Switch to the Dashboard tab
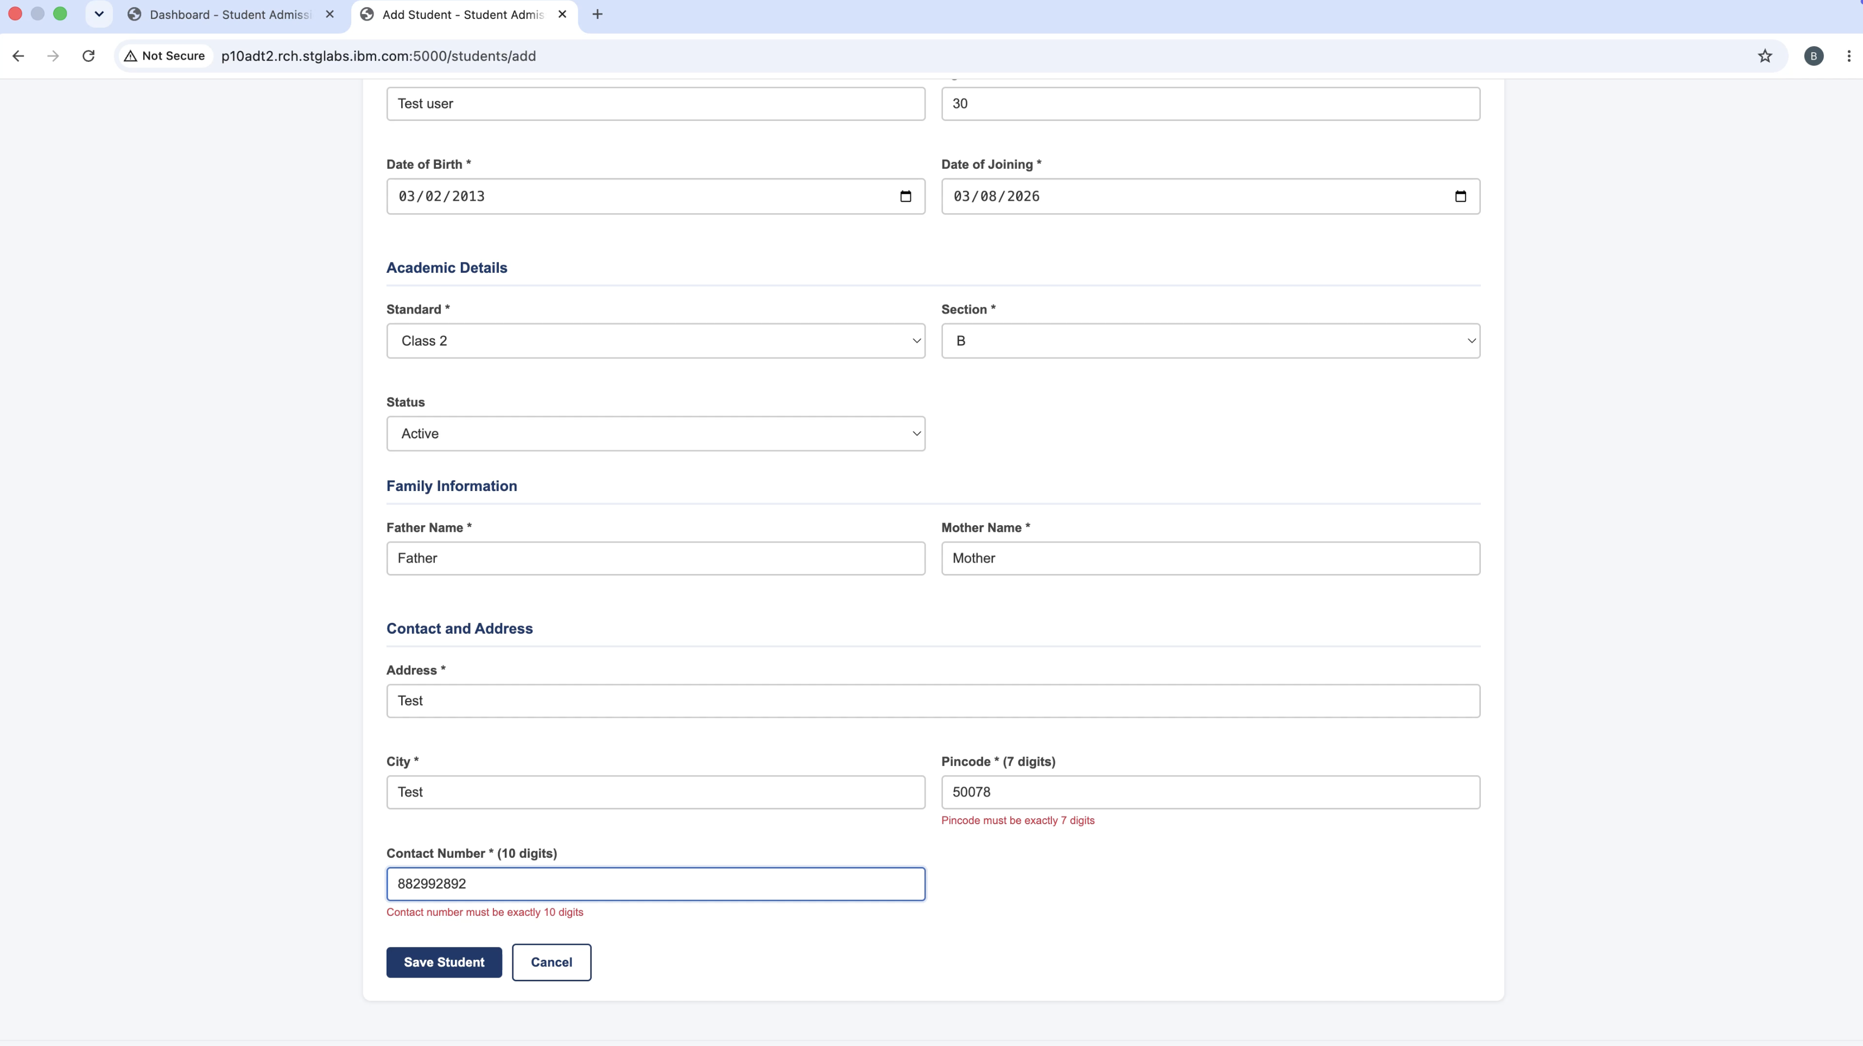Viewport: 1863px width, 1046px height. coord(231,15)
